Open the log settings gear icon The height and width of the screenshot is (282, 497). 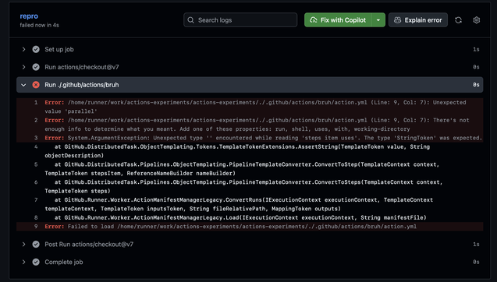coord(476,20)
